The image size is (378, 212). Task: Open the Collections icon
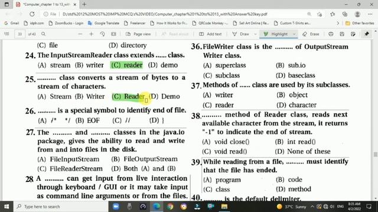(345, 14)
